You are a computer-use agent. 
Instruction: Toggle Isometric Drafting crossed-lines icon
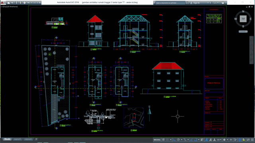pyautogui.click(x=185, y=139)
